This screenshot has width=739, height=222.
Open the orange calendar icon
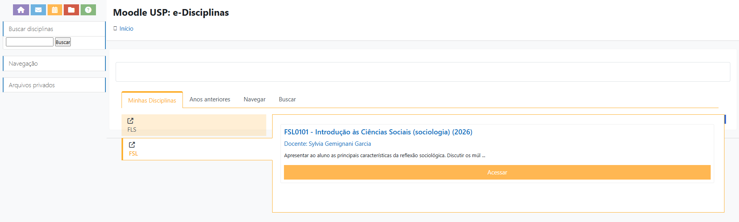click(x=55, y=10)
